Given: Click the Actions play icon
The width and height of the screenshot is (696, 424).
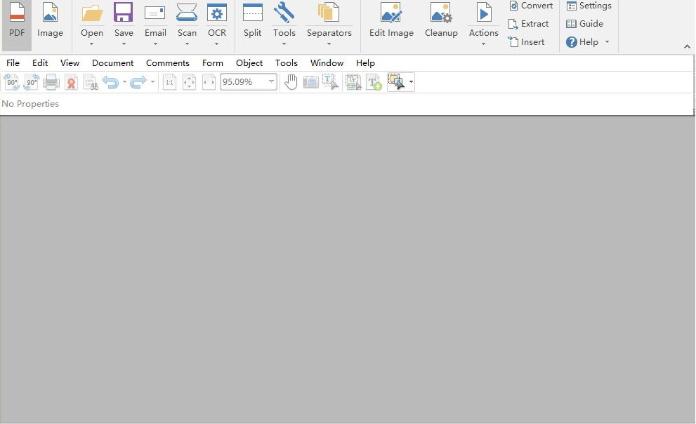Looking at the screenshot, I should (484, 13).
